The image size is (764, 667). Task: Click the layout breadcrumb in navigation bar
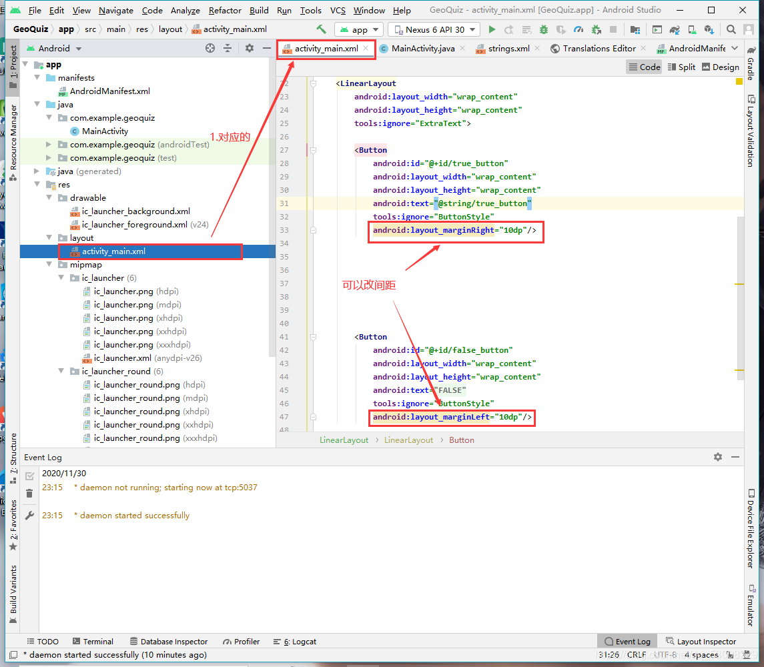coord(170,29)
